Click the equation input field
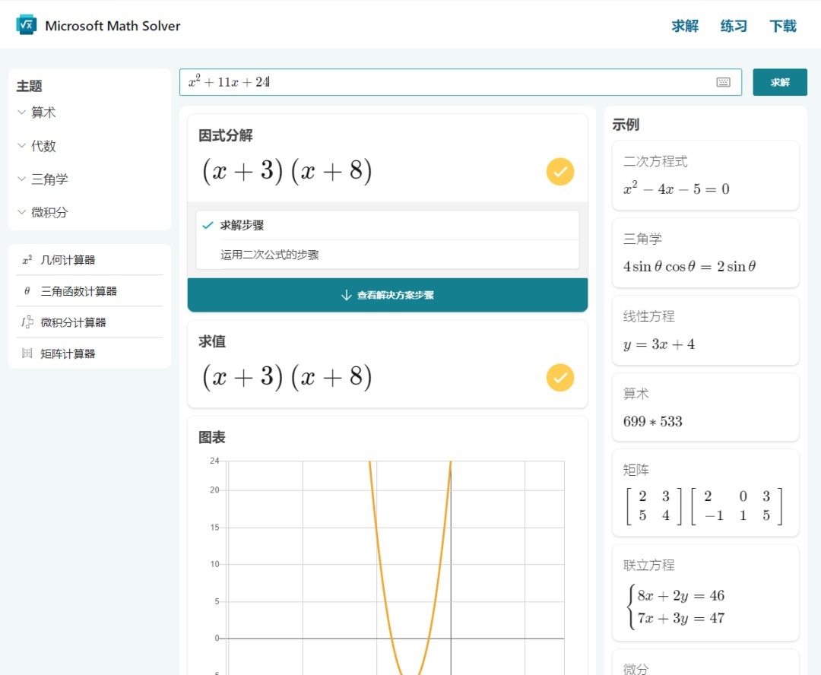 tap(449, 82)
